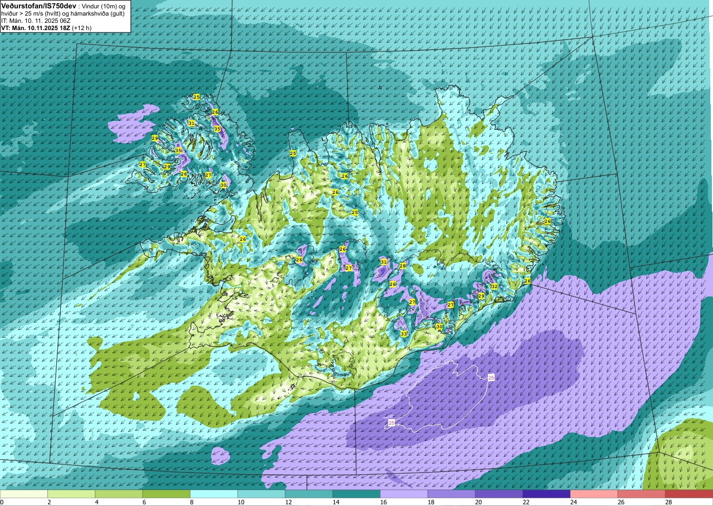Image resolution: width=713 pixels, height=506 pixels.
Task: Choose the red legend swatch above 28 m/s
Action: pyautogui.click(x=689, y=494)
